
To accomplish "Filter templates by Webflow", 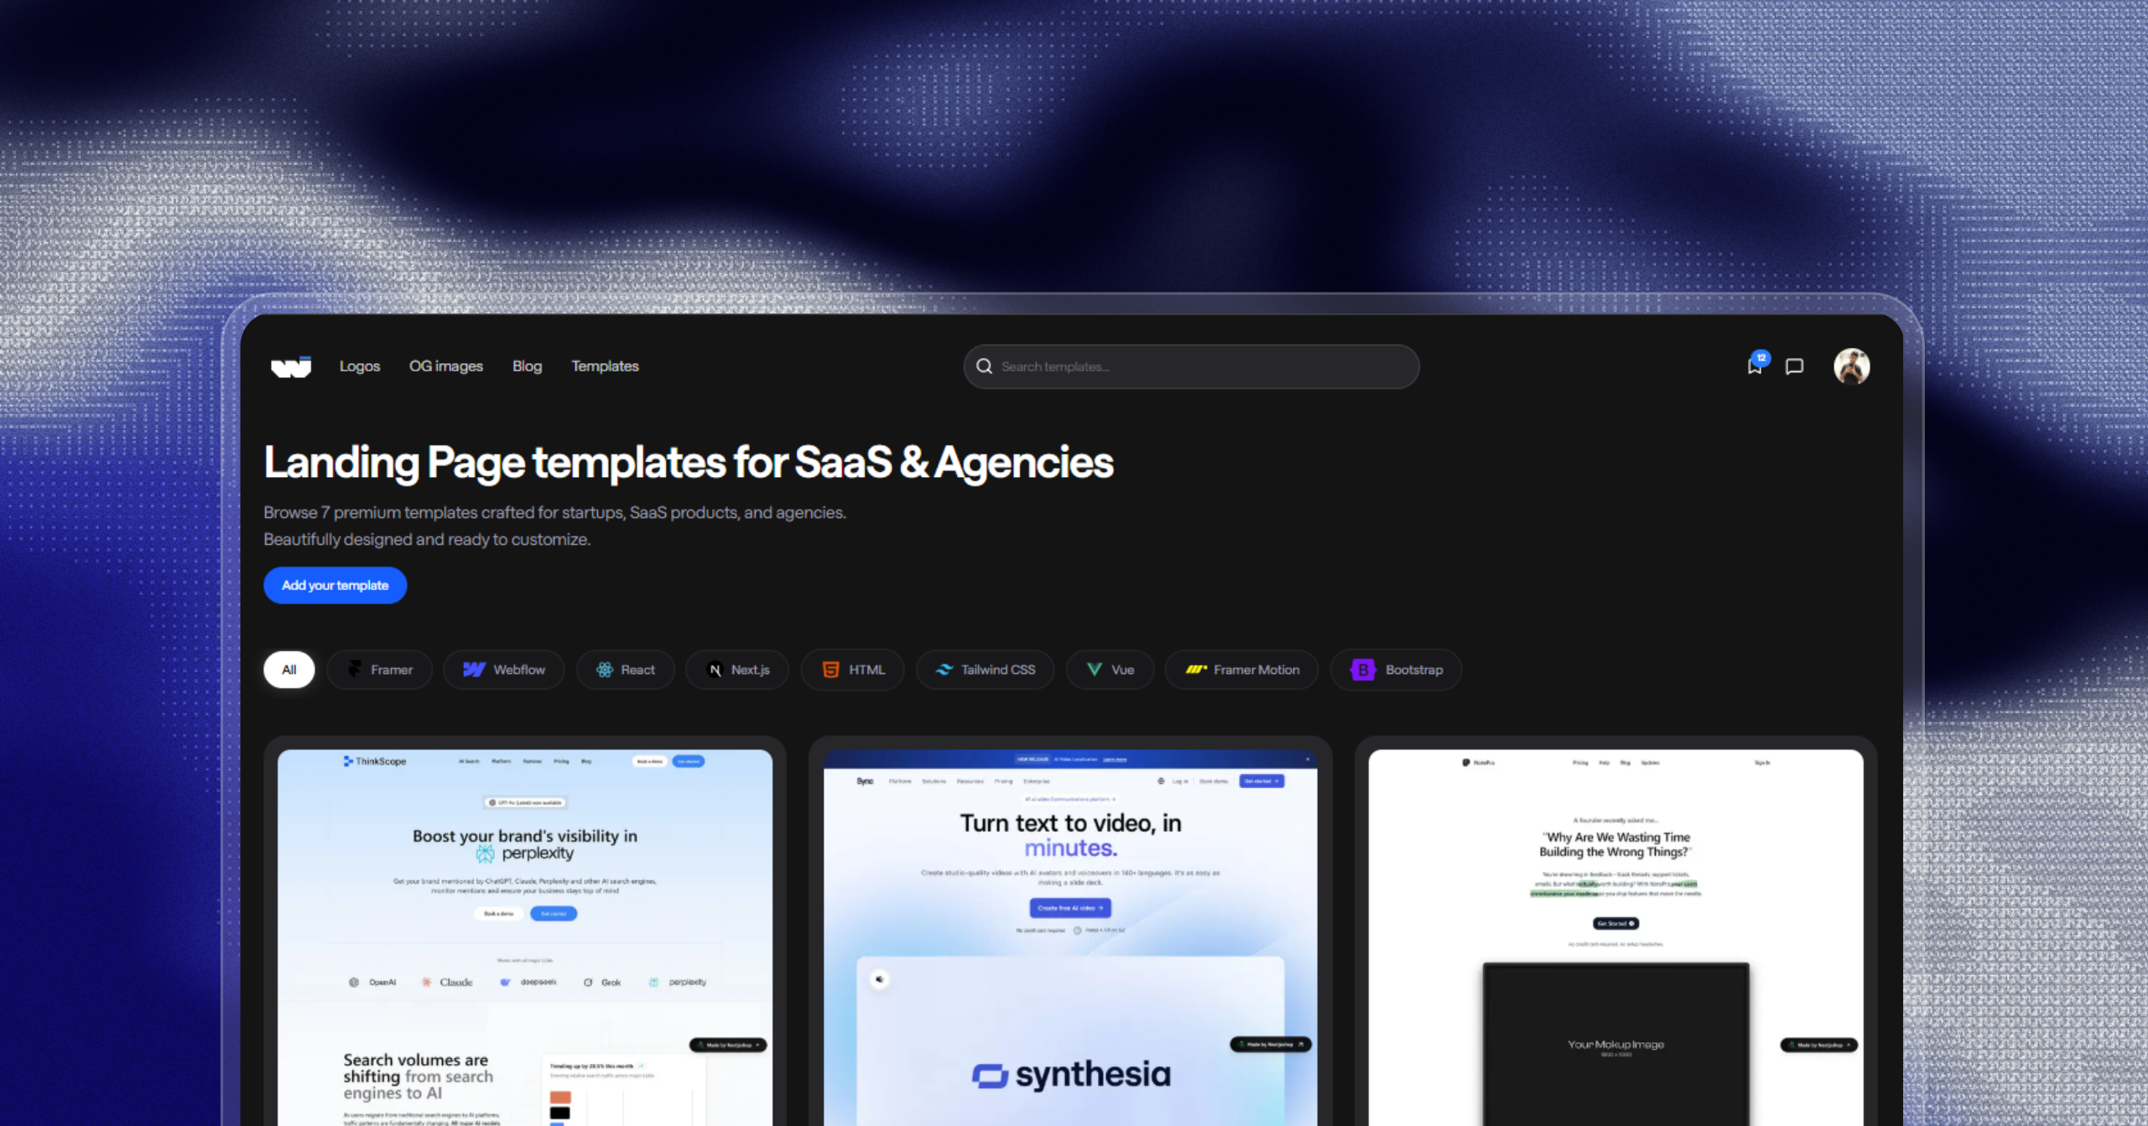I will pos(504,670).
